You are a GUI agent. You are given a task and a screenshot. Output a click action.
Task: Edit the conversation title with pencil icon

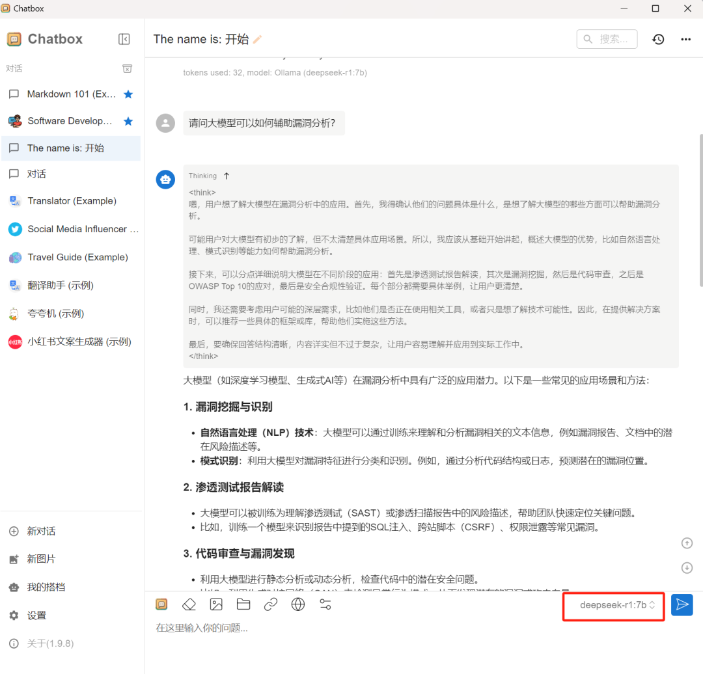pyautogui.click(x=257, y=40)
